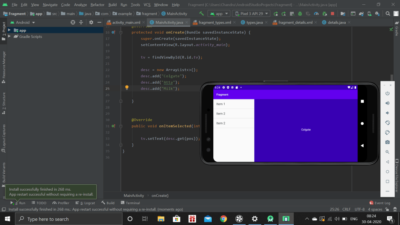Expand the Gradle Scripts tree node
400x225 pixels.
[x=9, y=37]
